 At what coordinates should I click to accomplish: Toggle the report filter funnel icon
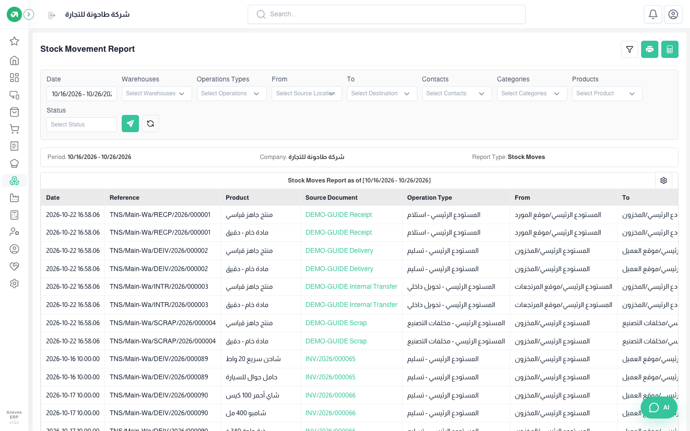(x=630, y=49)
